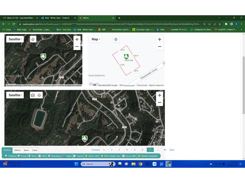Go to the Previous results page

[96, 150]
